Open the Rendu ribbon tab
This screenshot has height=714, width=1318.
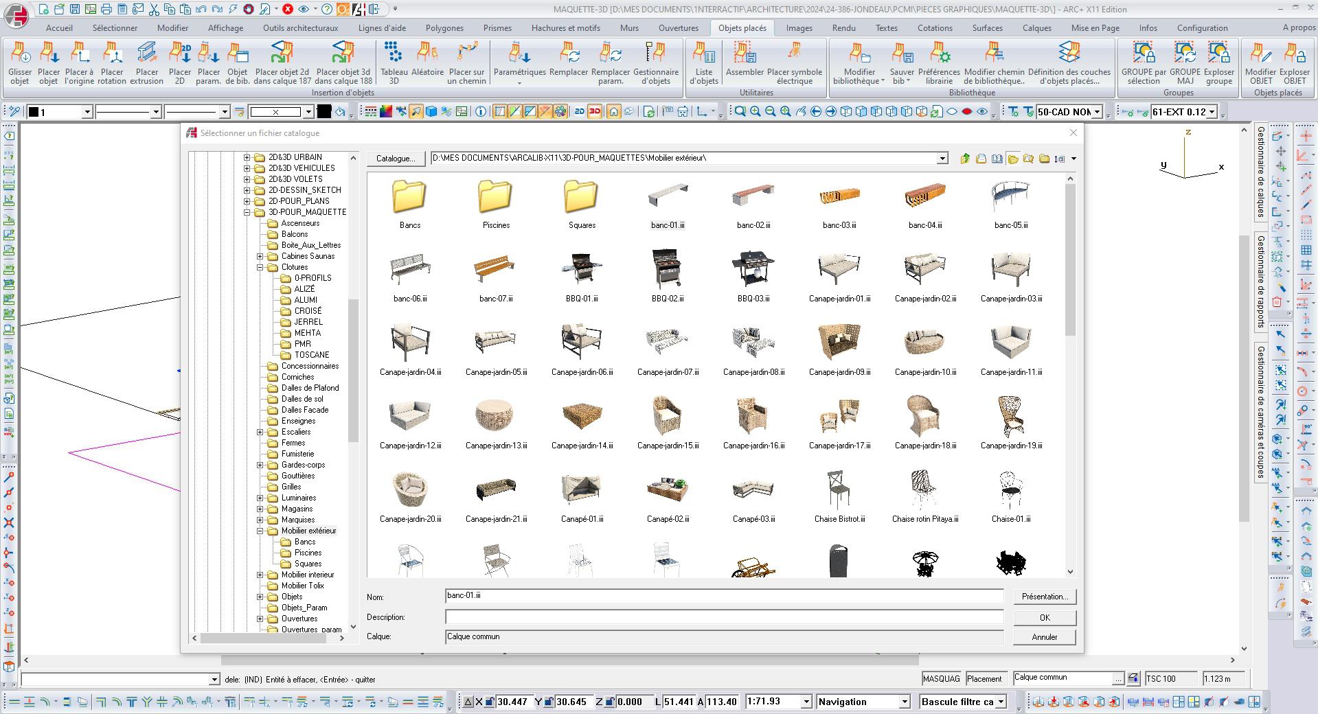click(x=843, y=28)
